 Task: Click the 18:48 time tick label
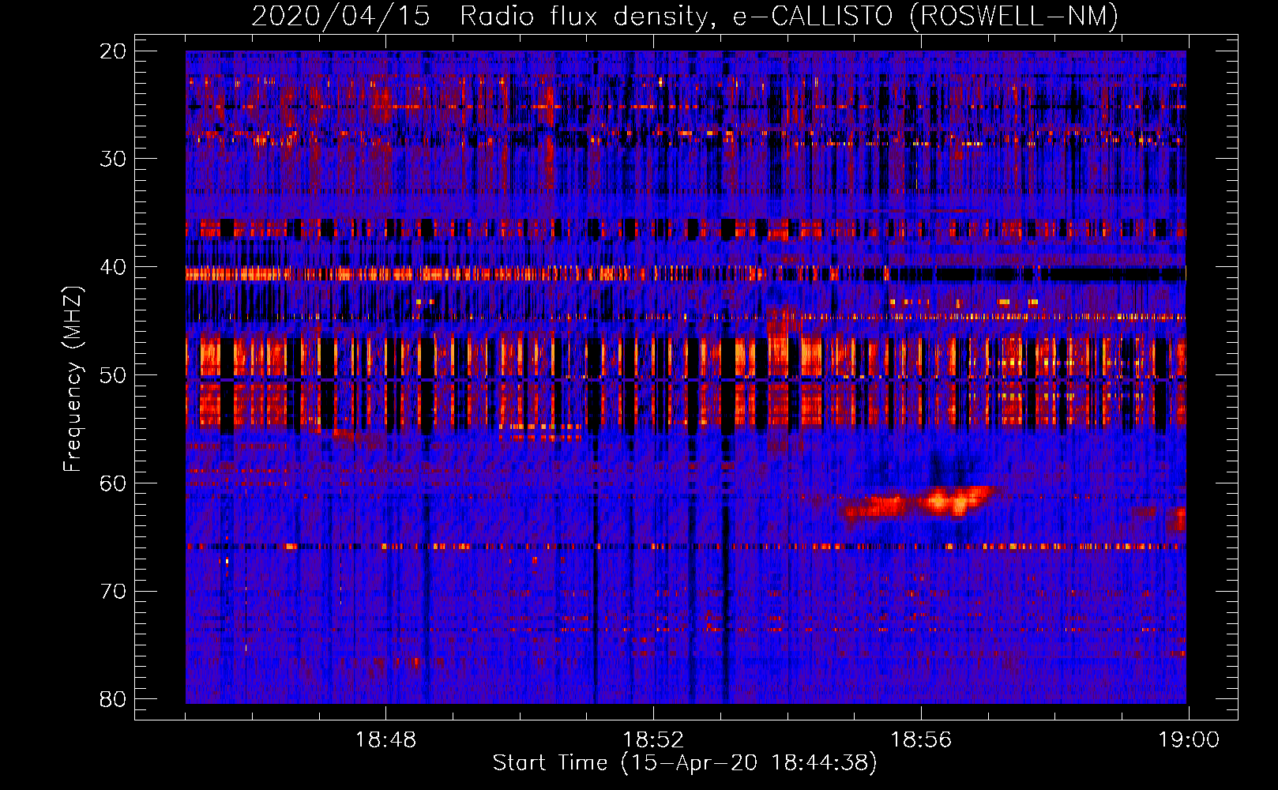pyautogui.click(x=385, y=740)
